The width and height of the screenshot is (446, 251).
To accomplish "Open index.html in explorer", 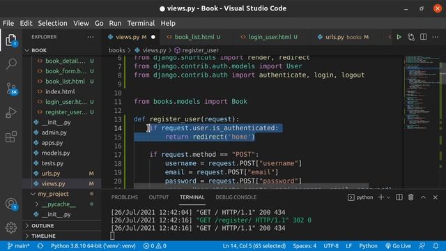I will [x=62, y=91].
